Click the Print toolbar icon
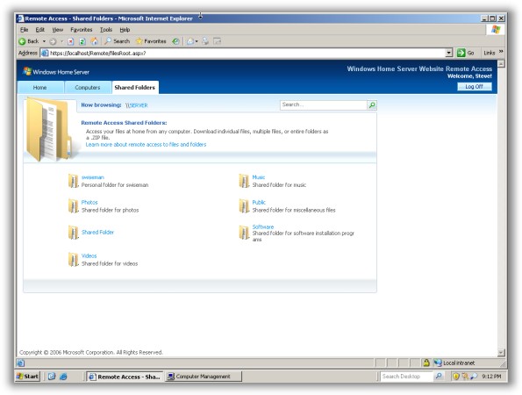The height and width of the screenshot is (395, 522). (x=205, y=41)
